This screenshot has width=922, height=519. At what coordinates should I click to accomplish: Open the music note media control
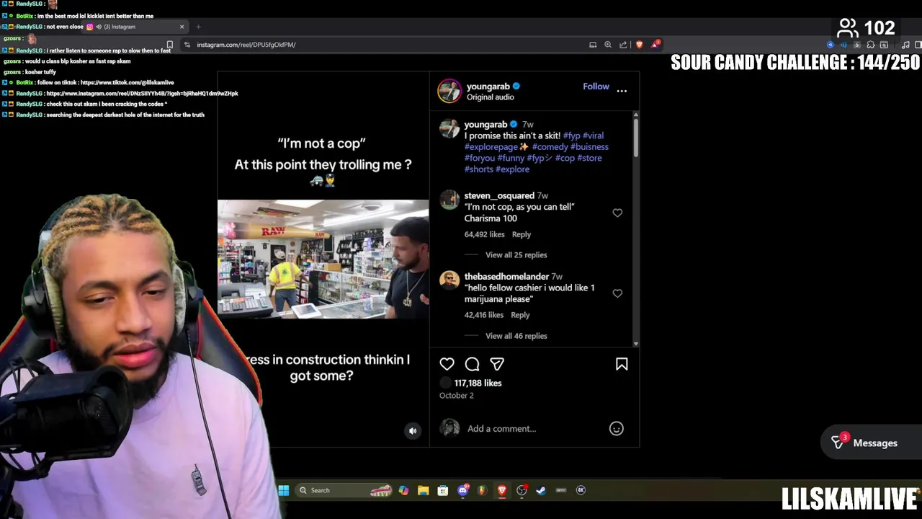905,45
